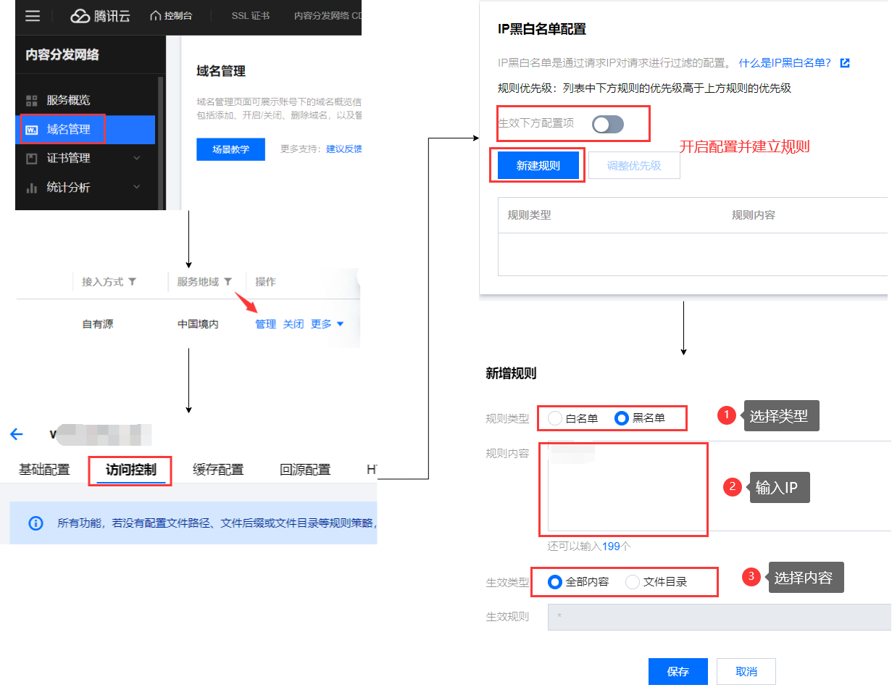892x698 pixels.
Task: Open the 建议反馈 link
Action: point(343,149)
